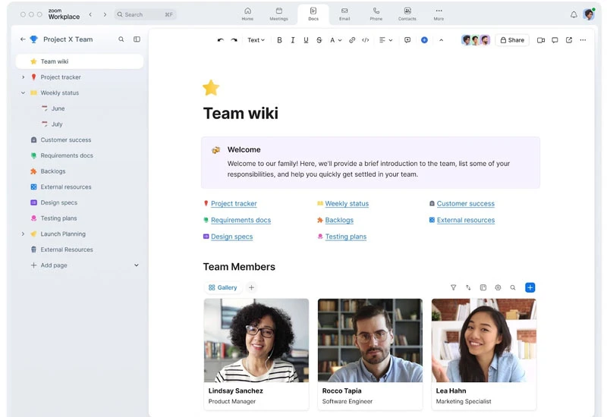
Task: Toggle italic formatting
Action: (293, 40)
